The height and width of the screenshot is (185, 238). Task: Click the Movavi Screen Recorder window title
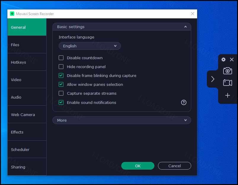click(35, 14)
